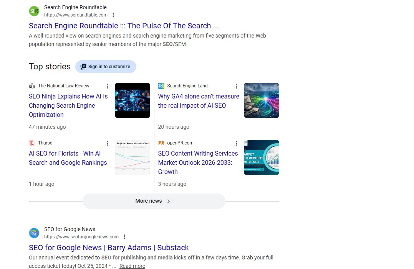Open the SEO Ninja story thumbnail image

coord(132,100)
